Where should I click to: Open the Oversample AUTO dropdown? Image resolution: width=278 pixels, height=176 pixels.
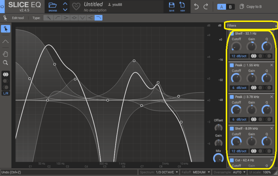point(228,172)
